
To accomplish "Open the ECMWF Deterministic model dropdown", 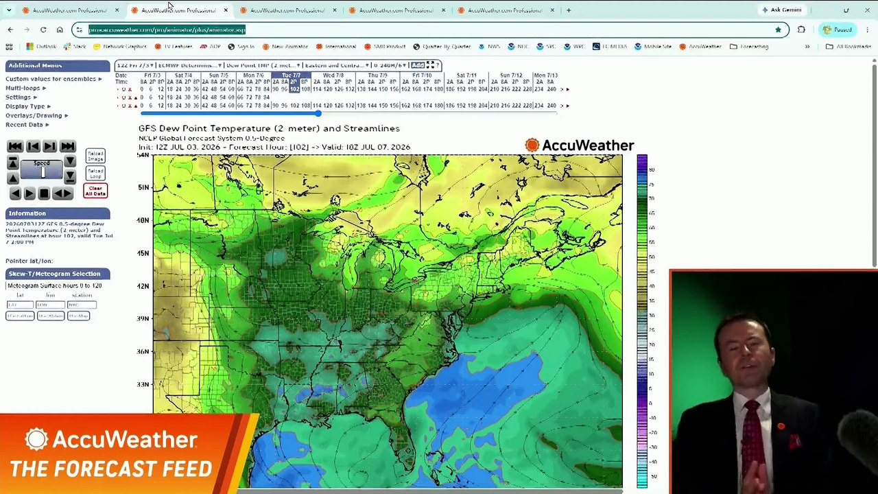I will click(x=189, y=65).
